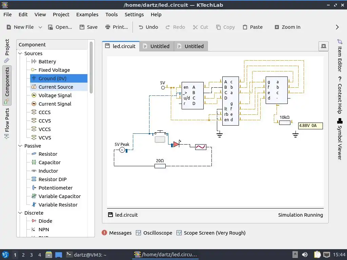Click the Open... toolbar button

60,27
